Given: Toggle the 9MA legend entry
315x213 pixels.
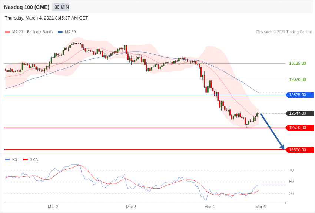Looking at the screenshot, I should click(34, 160).
